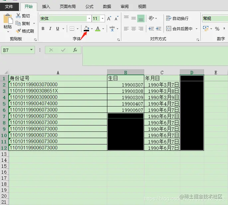Select the 身份证号 header cell

click(x=58, y=78)
